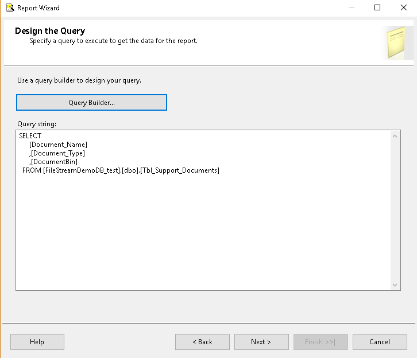The image size is (417, 358).
Task: Click the query box vertical scrollbar track
Action: coord(395,210)
